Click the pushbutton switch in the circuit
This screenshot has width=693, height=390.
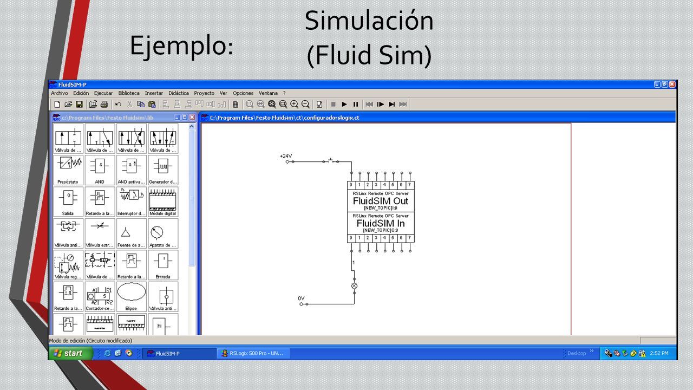[330, 161]
